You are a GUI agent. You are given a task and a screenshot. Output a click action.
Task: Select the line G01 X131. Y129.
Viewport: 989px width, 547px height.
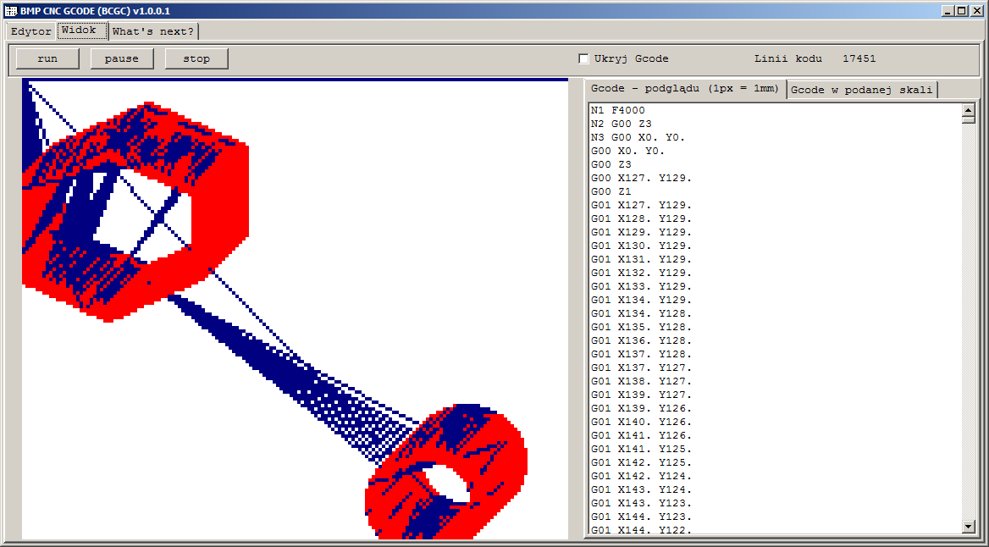(642, 259)
